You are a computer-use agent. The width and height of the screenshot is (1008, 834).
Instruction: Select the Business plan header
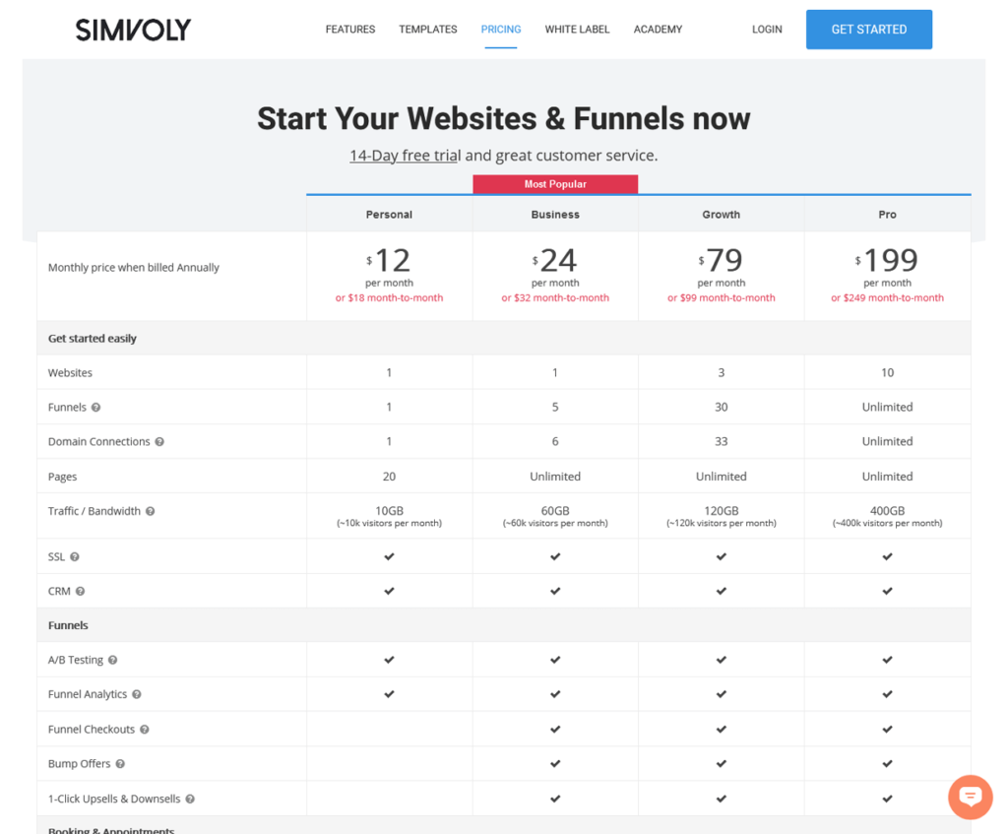(555, 215)
